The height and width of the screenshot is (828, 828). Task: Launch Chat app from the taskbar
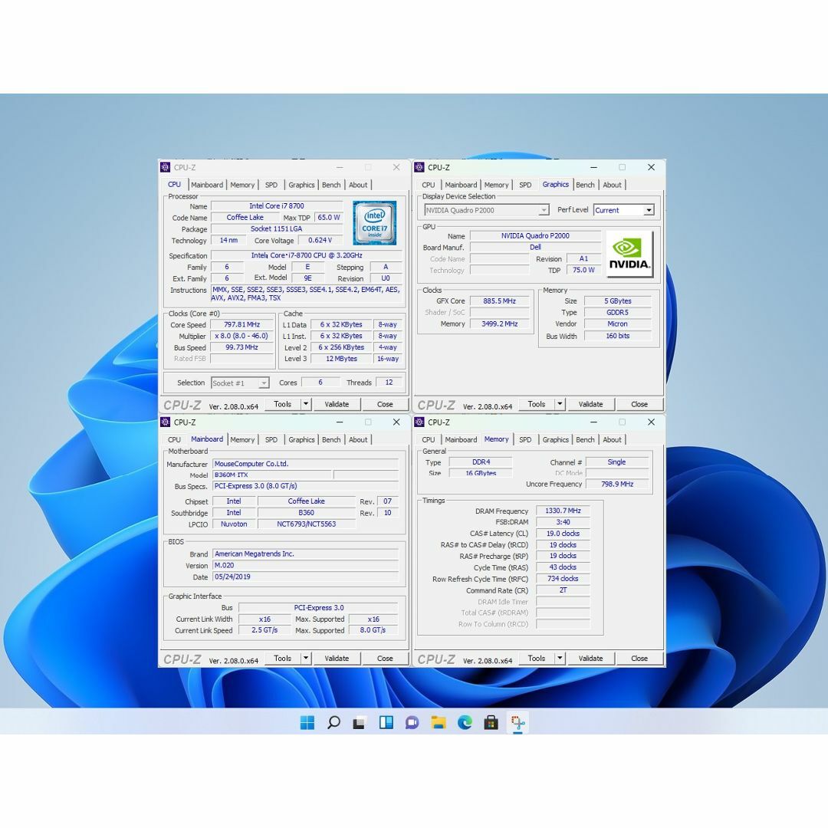pos(412,722)
